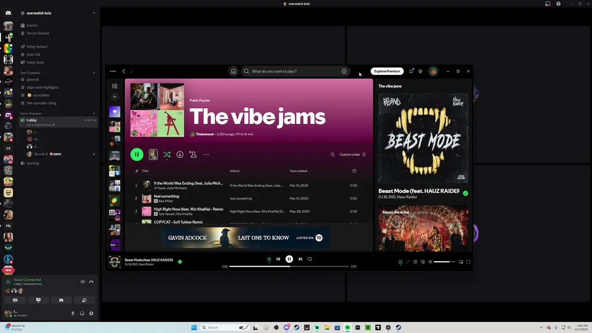
Task: Collapse Text Channels category
Action: (31, 73)
